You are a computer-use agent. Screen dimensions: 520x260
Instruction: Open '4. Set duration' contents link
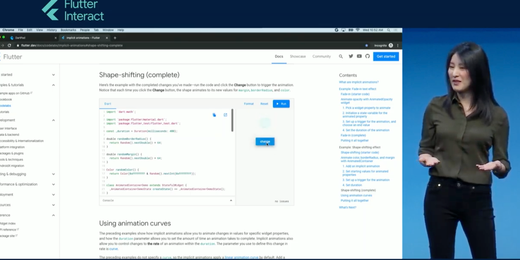(352, 185)
